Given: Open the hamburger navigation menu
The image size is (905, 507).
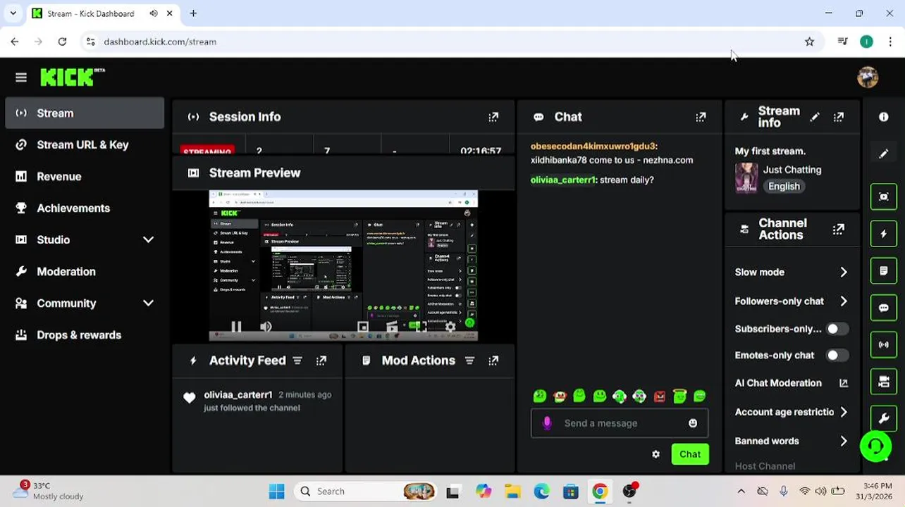Looking at the screenshot, I should [x=21, y=77].
